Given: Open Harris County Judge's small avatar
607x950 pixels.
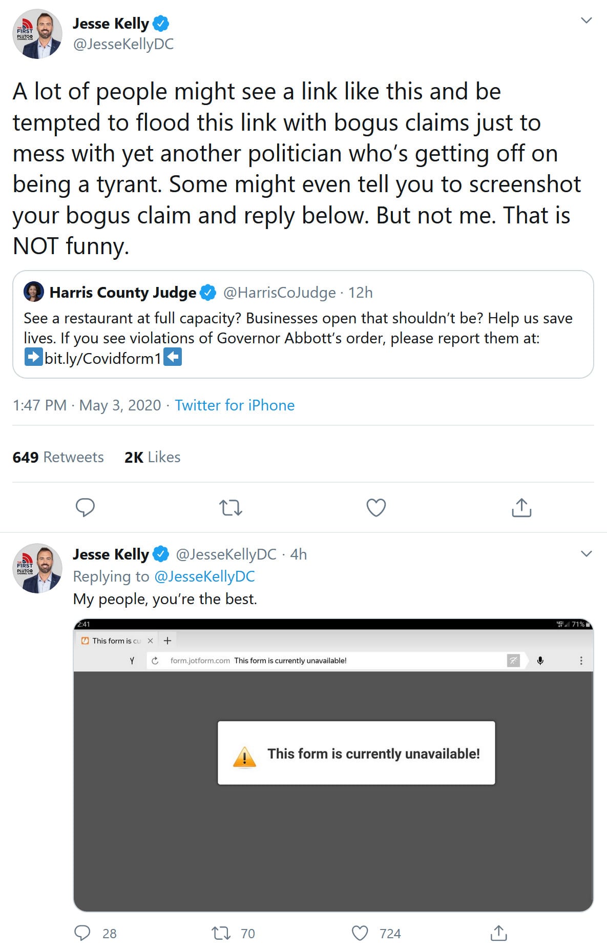Looking at the screenshot, I should pyautogui.click(x=34, y=292).
